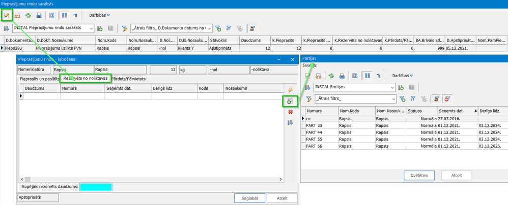Toggle the column view button in main toolbar

pos(64,15)
